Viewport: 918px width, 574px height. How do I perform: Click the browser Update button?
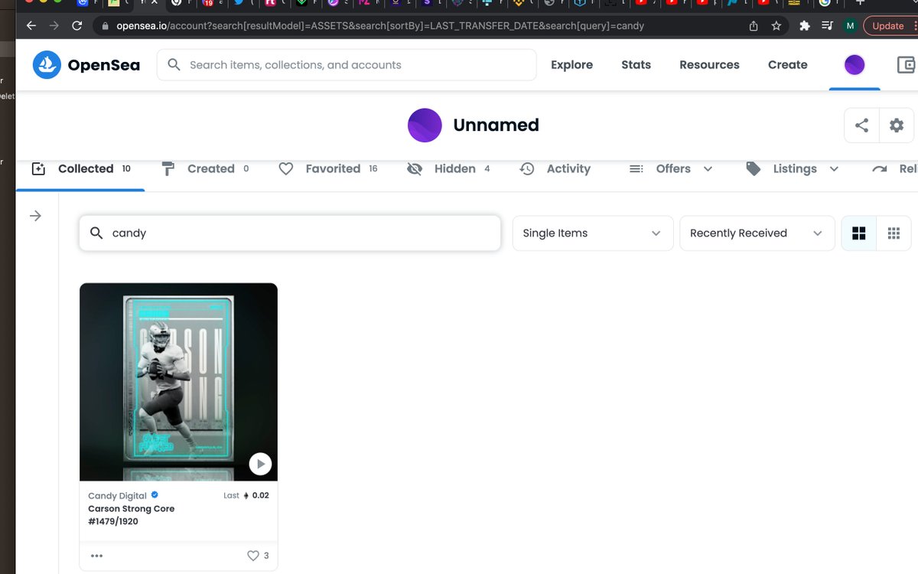(887, 25)
